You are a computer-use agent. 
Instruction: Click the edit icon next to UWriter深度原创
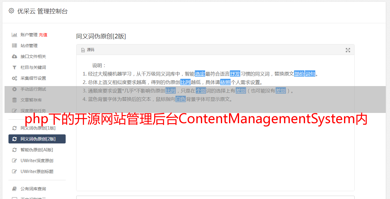tap(14, 161)
